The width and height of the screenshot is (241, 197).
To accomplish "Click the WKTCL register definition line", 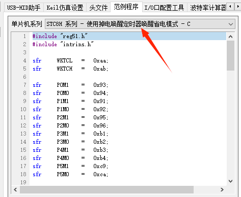I will (x=70, y=60).
